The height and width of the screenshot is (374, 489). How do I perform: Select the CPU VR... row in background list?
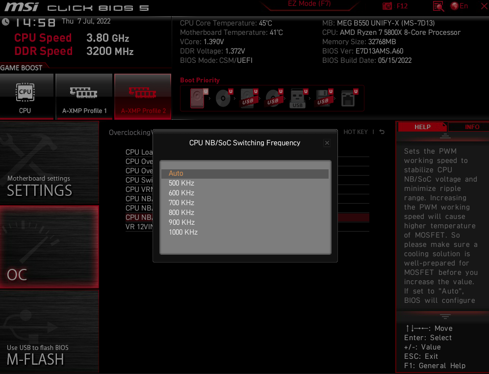coord(139,189)
